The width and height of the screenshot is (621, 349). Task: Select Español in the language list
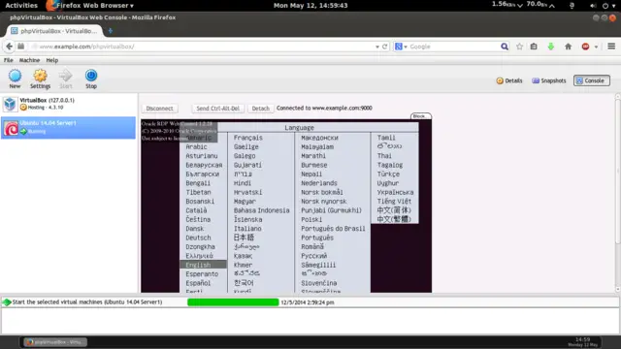[198, 283]
